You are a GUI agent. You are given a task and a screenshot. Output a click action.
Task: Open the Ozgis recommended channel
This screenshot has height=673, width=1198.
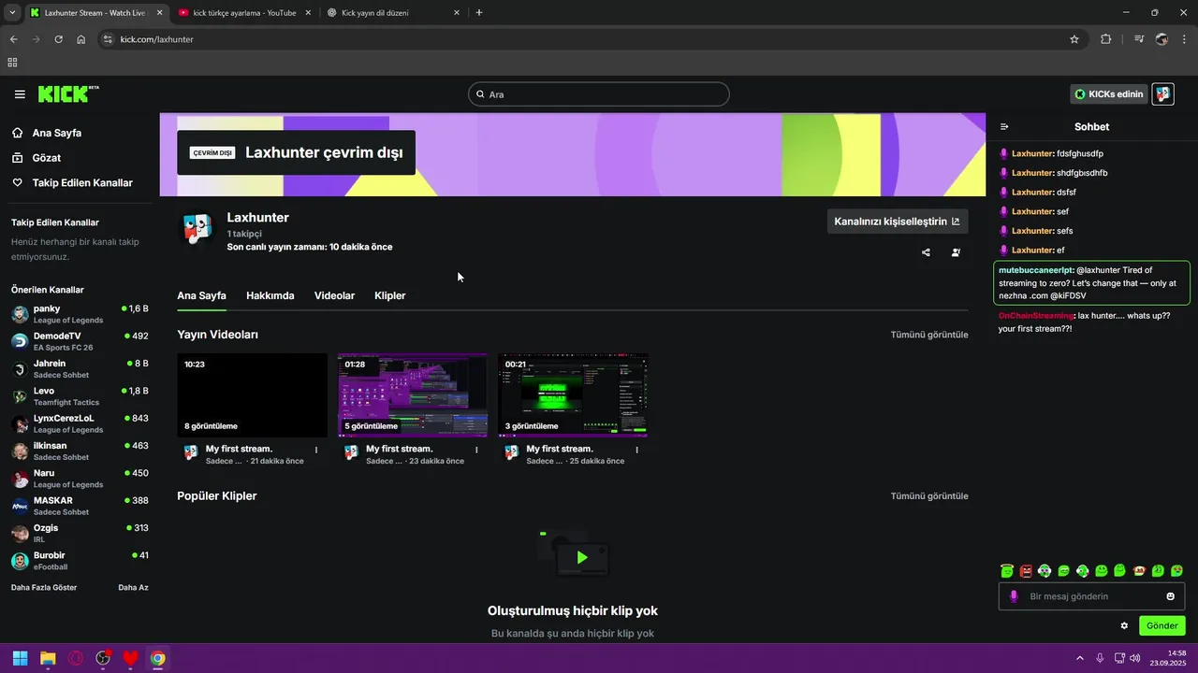pyautogui.click(x=80, y=533)
